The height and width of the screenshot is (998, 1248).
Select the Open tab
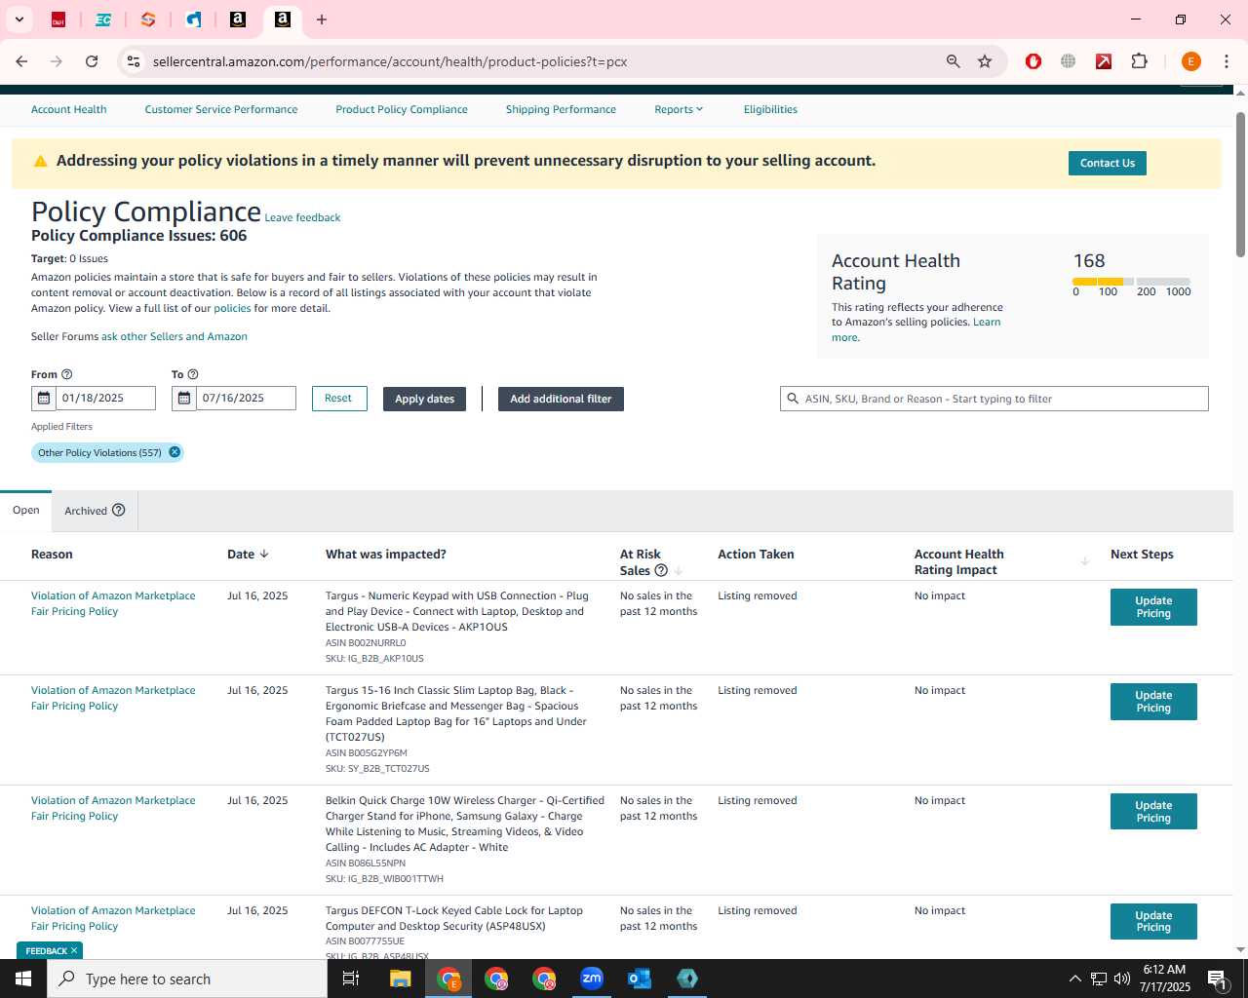tap(26, 510)
